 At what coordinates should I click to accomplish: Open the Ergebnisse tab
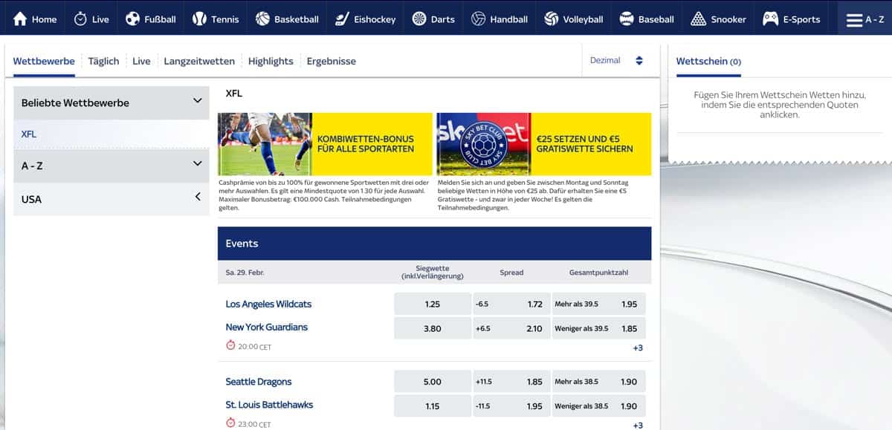click(x=332, y=61)
